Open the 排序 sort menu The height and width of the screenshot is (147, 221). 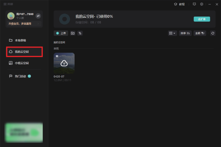pyautogui.click(x=185, y=33)
